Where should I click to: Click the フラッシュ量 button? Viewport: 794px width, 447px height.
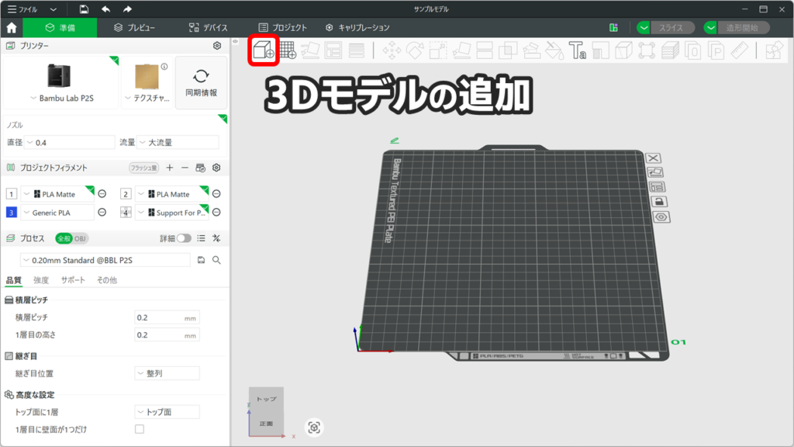click(143, 168)
